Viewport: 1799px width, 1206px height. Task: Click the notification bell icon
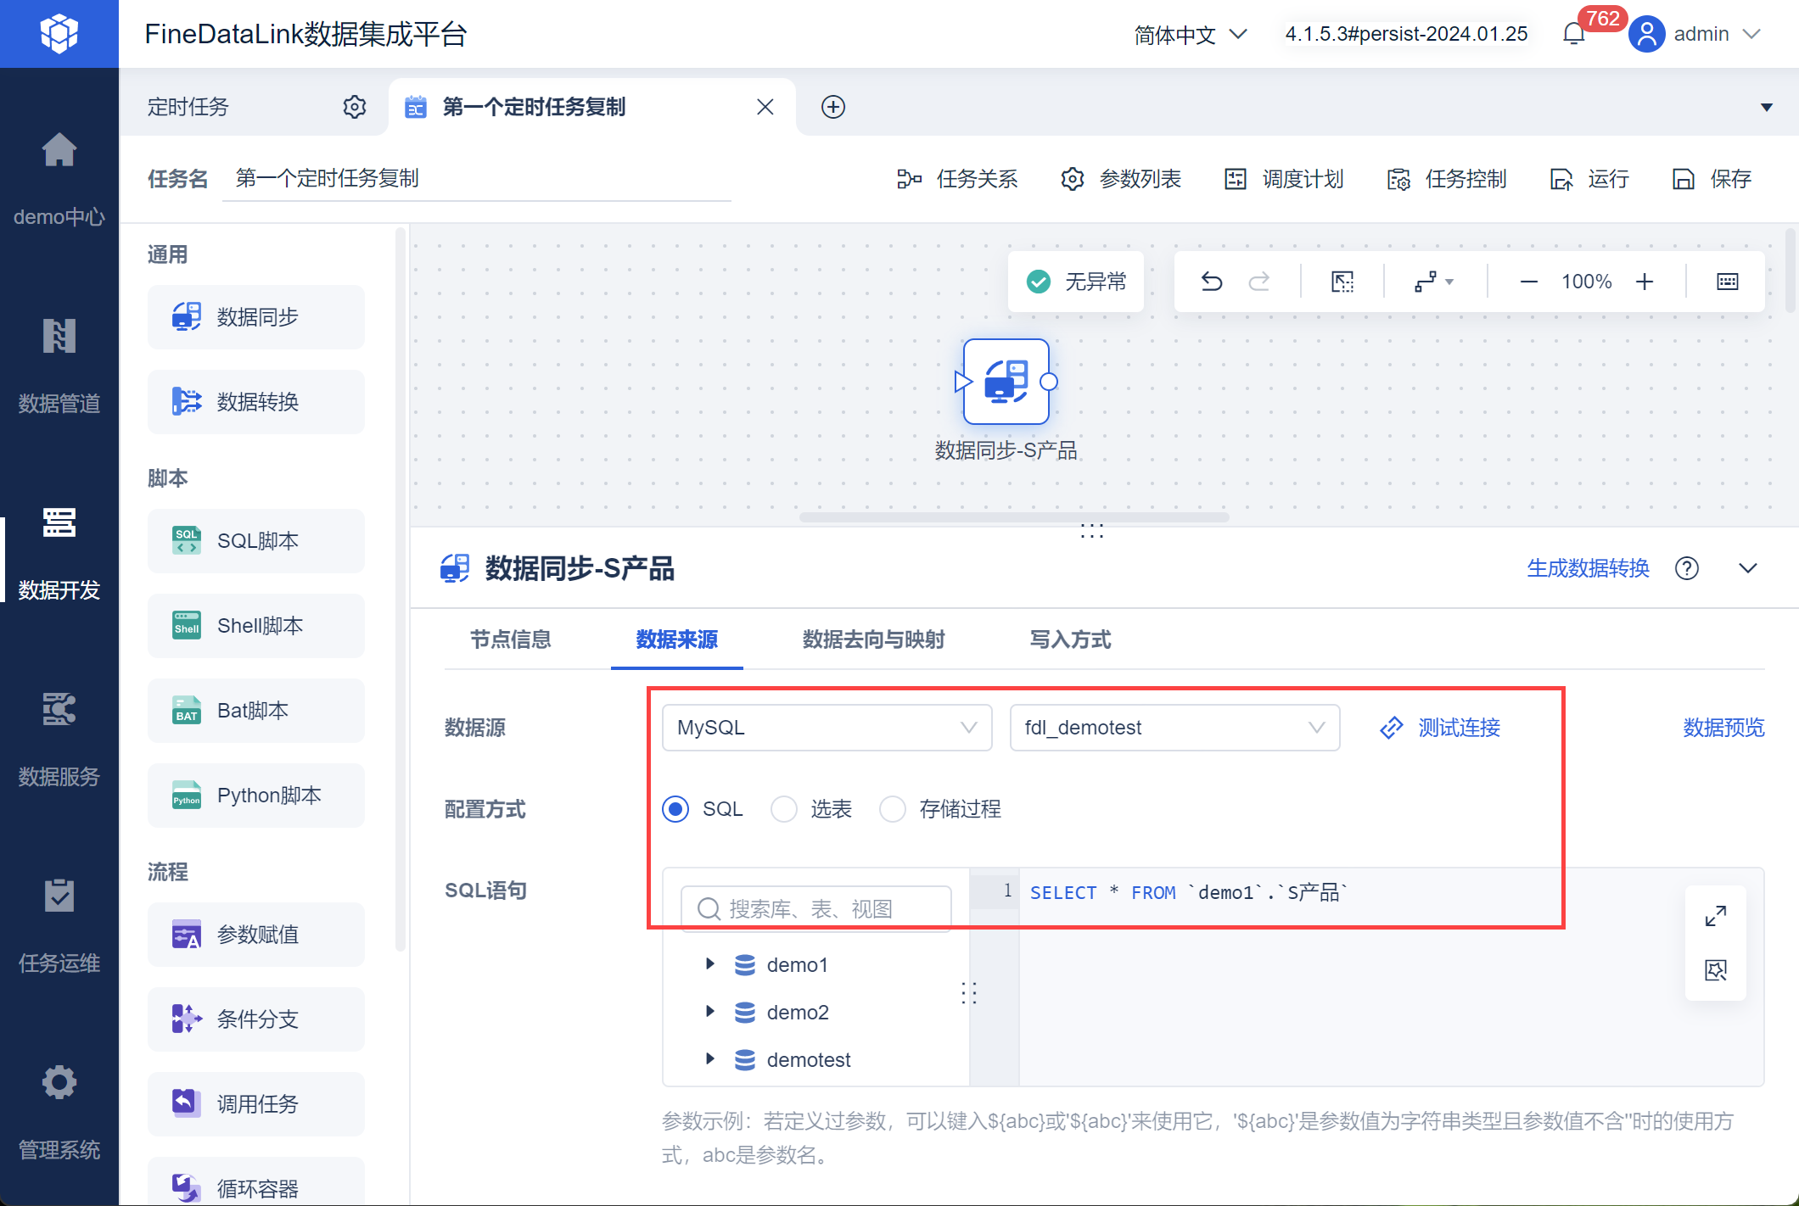pyautogui.click(x=1573, y=34)
